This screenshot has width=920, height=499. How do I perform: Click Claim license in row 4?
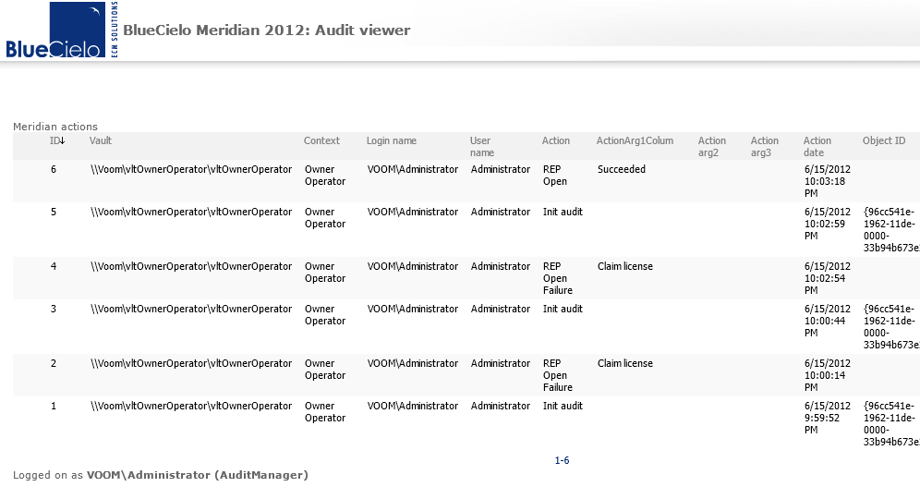tap(624, 266)
